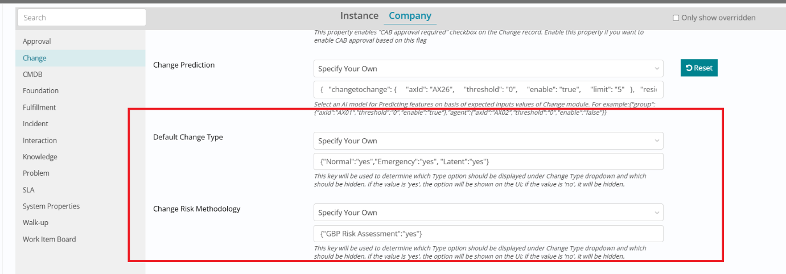Click the Change Prediction JSON value field

(488, 90)
